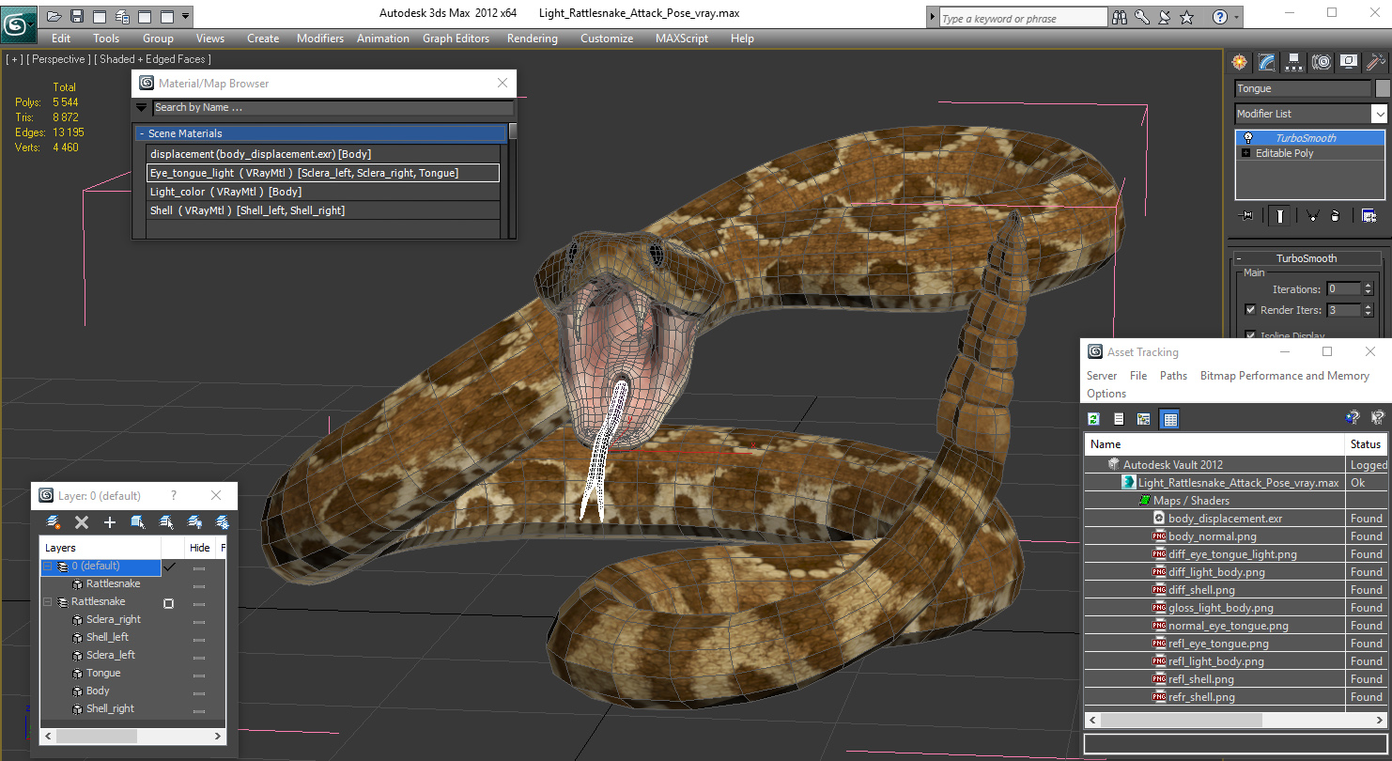Toggle current layer checkmark for 0 (default)

(169, 567)
